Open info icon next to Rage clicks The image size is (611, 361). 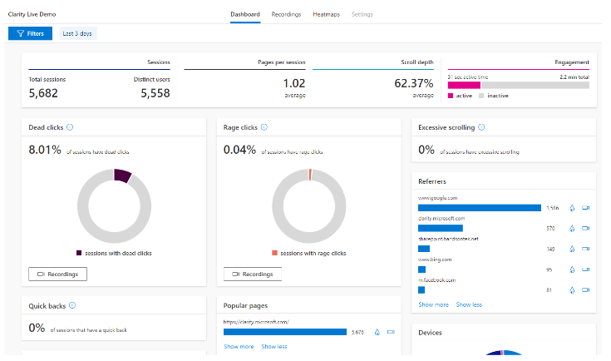click(x=264, y=127)
